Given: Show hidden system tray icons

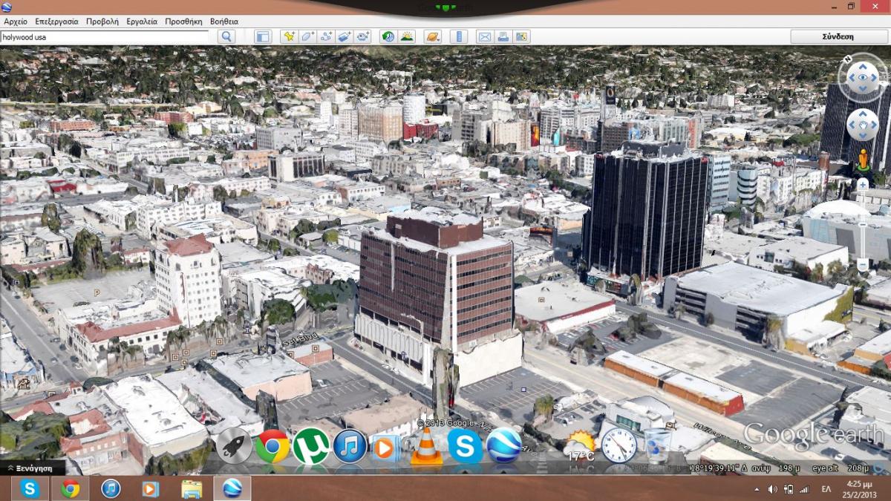Looking at the screenshot, I should (x=757, y=489).
